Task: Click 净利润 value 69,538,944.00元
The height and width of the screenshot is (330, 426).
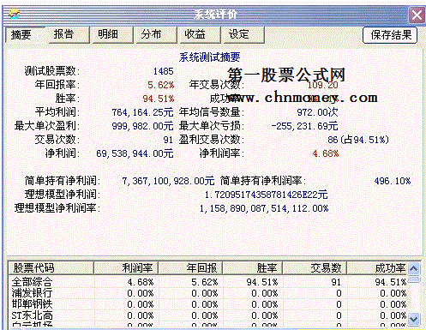Action: (x=135, y=153)
